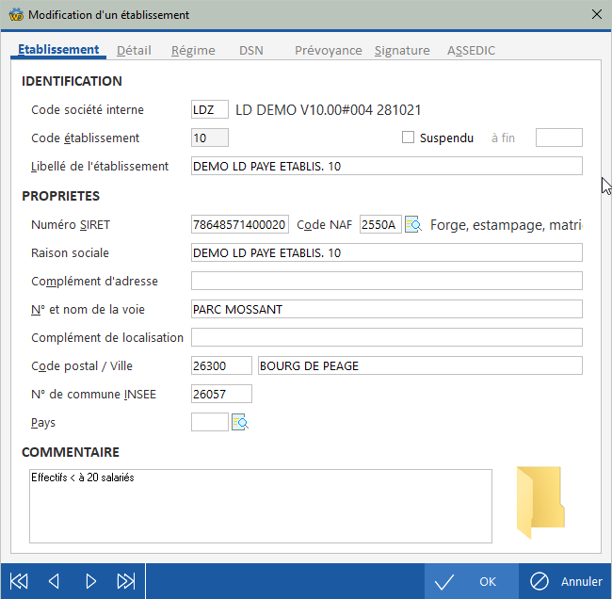This screenshot has width=612, height=599.
Task: Click the PROPRIETES section heading
Action: 61,196
